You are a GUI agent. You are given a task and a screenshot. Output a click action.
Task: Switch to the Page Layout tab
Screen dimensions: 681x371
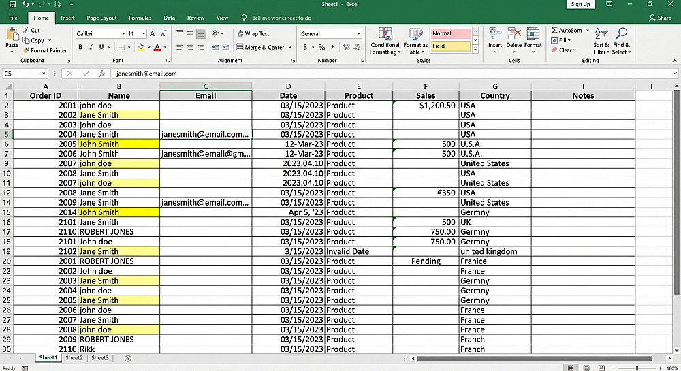[101, 18]
